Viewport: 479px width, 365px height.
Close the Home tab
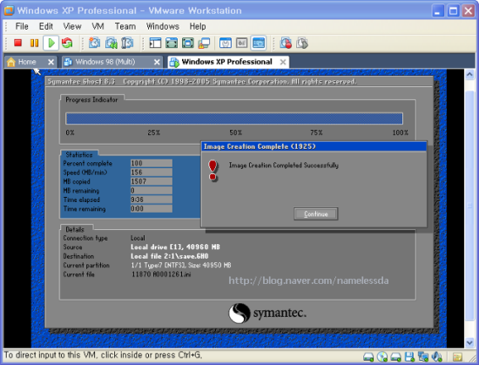[51, 63]
